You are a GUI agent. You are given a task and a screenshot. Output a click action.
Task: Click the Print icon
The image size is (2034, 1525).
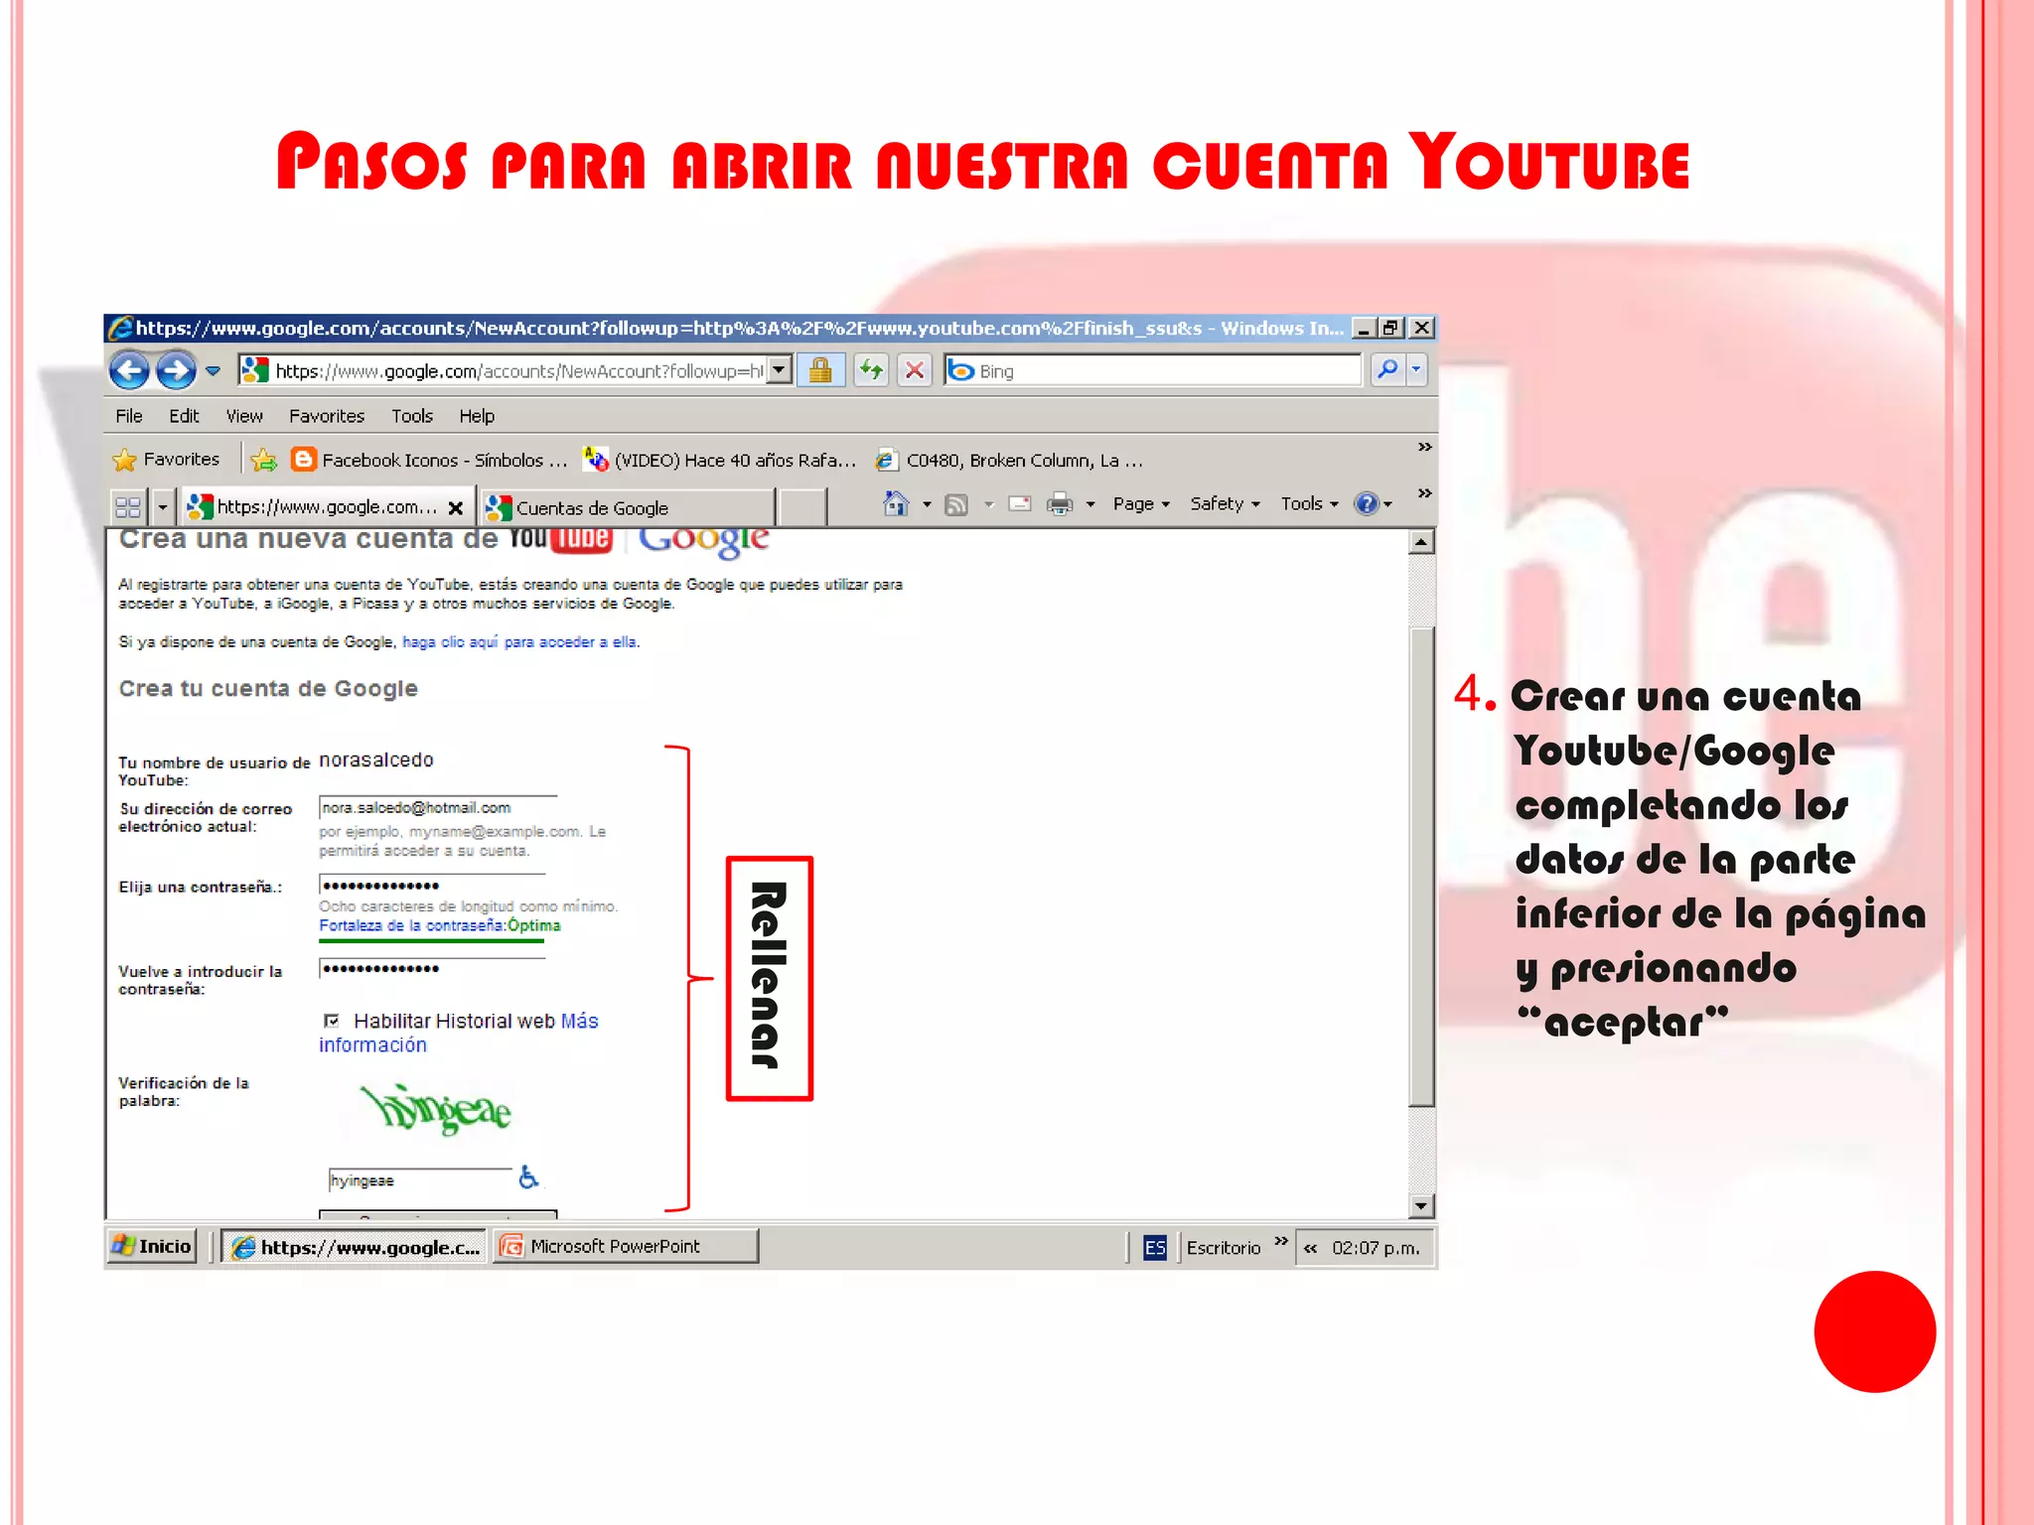pos(1060,504)
